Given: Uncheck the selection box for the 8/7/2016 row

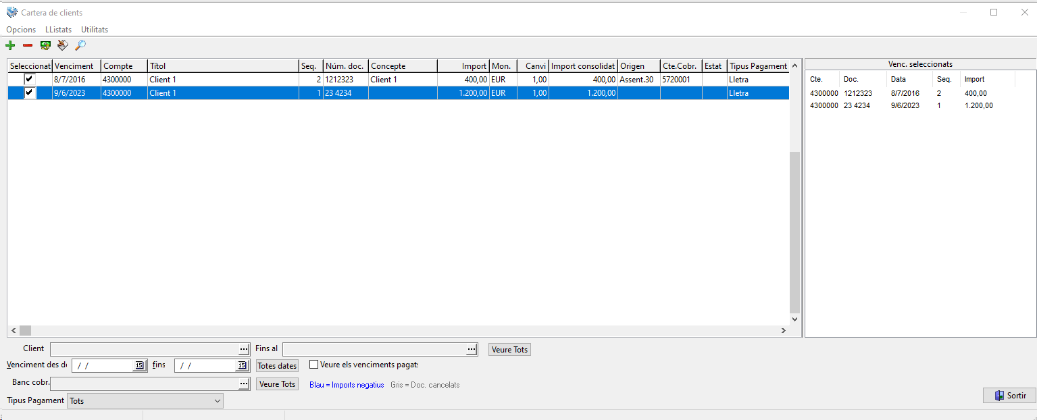Looking at the screenshot, I should click(x=30, y=79).
